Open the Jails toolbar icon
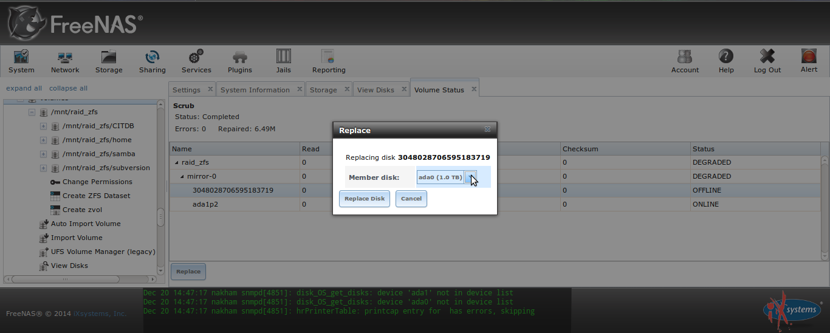The image size is (830, 333). point(284,57)
